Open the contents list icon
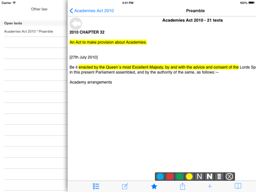 point(96,186)
